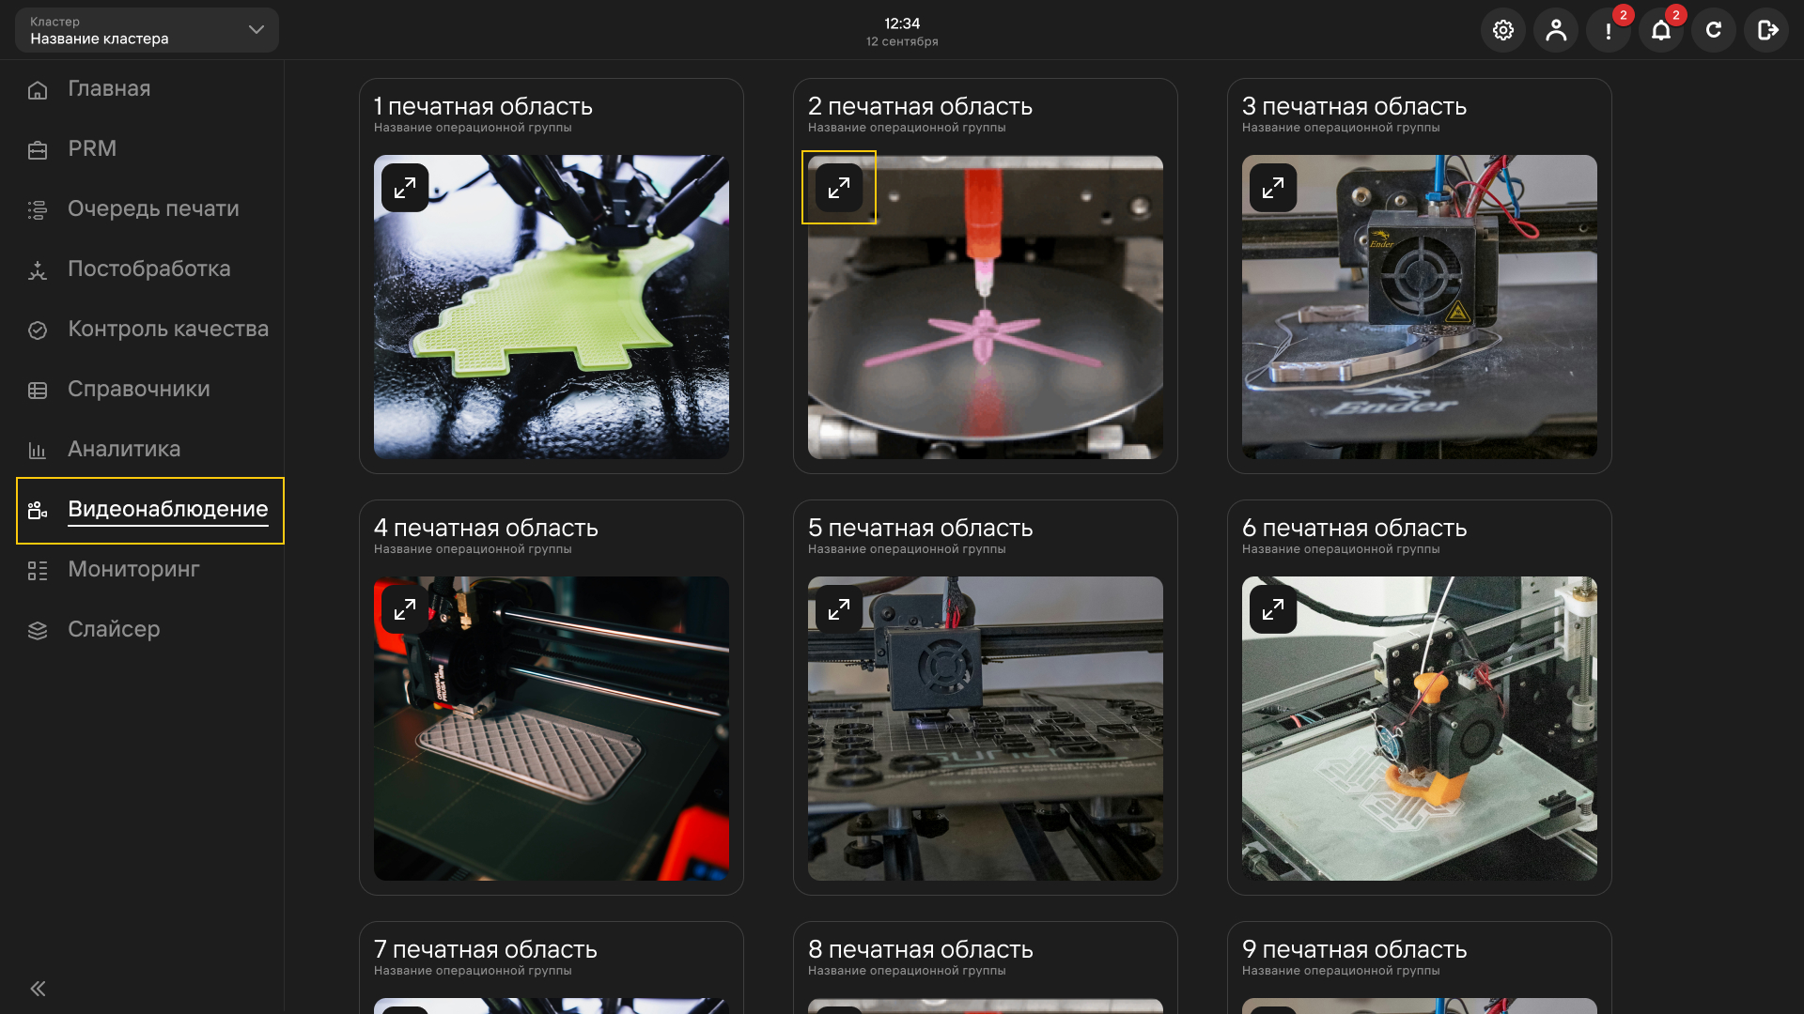
Task: Open camera thumbnail of 3 печатная область
Action: [1420, 307]
